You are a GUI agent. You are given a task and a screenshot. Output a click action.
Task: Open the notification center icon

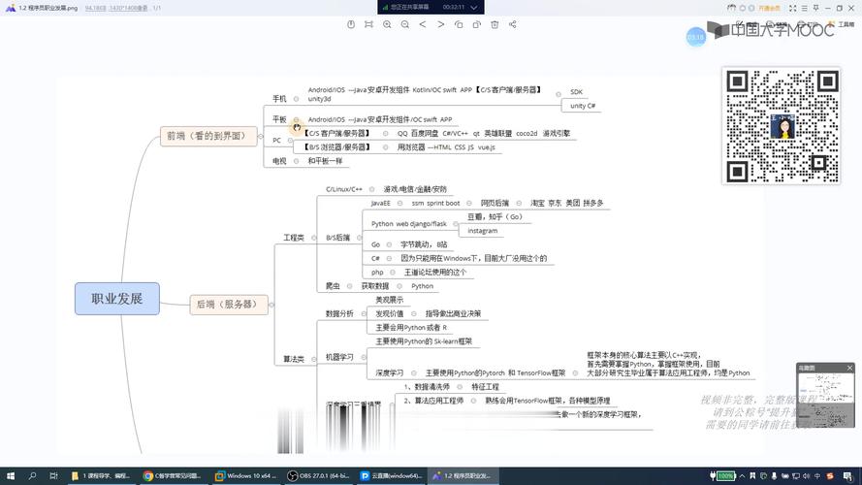(848, 475)
